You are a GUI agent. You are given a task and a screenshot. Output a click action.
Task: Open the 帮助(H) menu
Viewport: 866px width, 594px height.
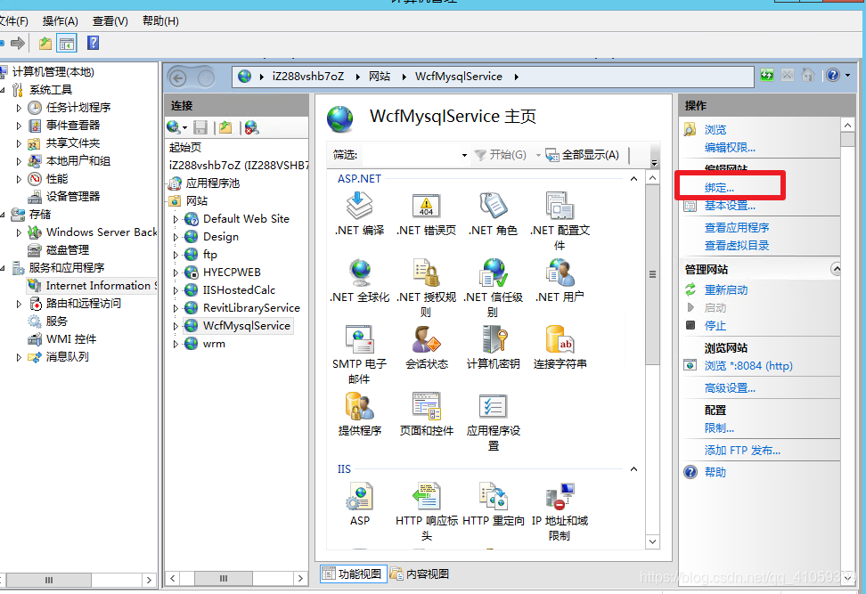(x=160, y=21)
